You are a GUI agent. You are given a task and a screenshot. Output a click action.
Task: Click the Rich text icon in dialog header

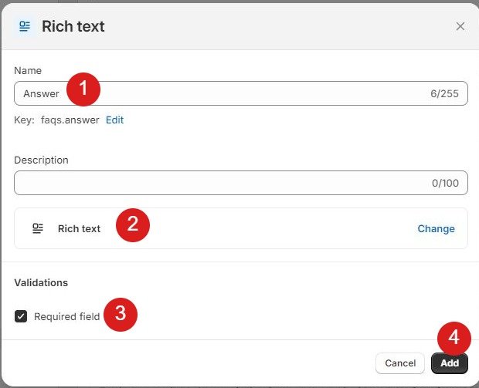(x=25, y=26)
